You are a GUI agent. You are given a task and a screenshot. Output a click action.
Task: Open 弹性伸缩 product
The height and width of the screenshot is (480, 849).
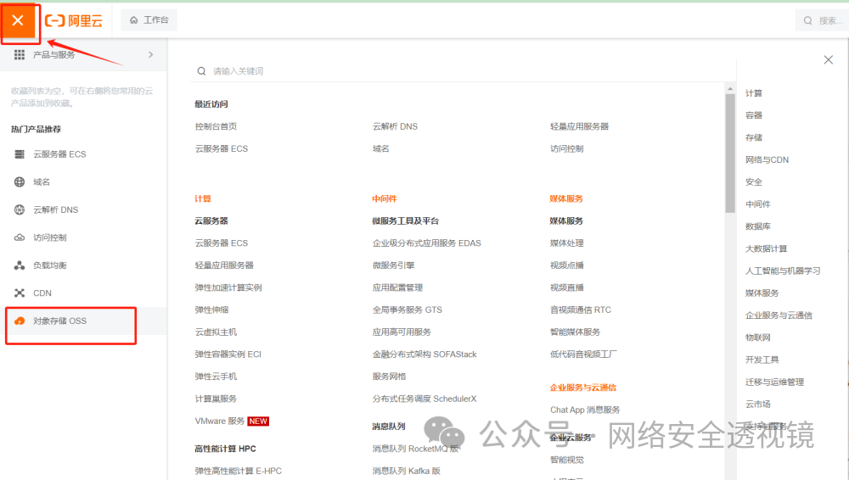coord(211,310)
